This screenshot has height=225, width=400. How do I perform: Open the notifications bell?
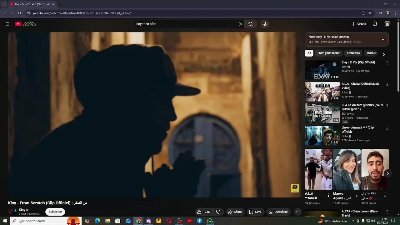coord(375,24)
